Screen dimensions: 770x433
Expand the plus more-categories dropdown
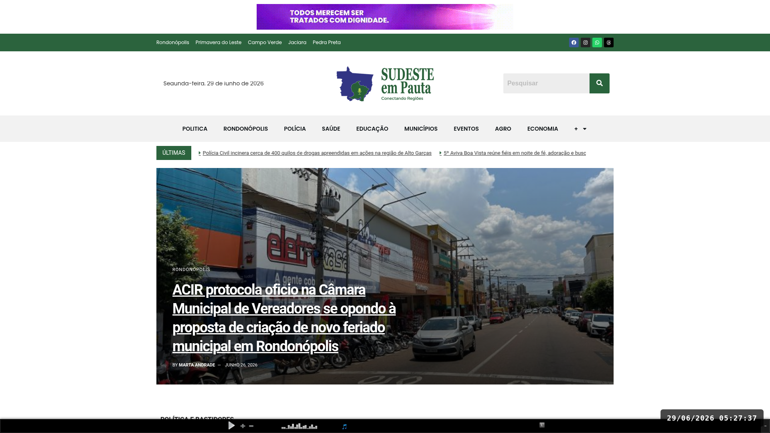[x=580, y=129]
